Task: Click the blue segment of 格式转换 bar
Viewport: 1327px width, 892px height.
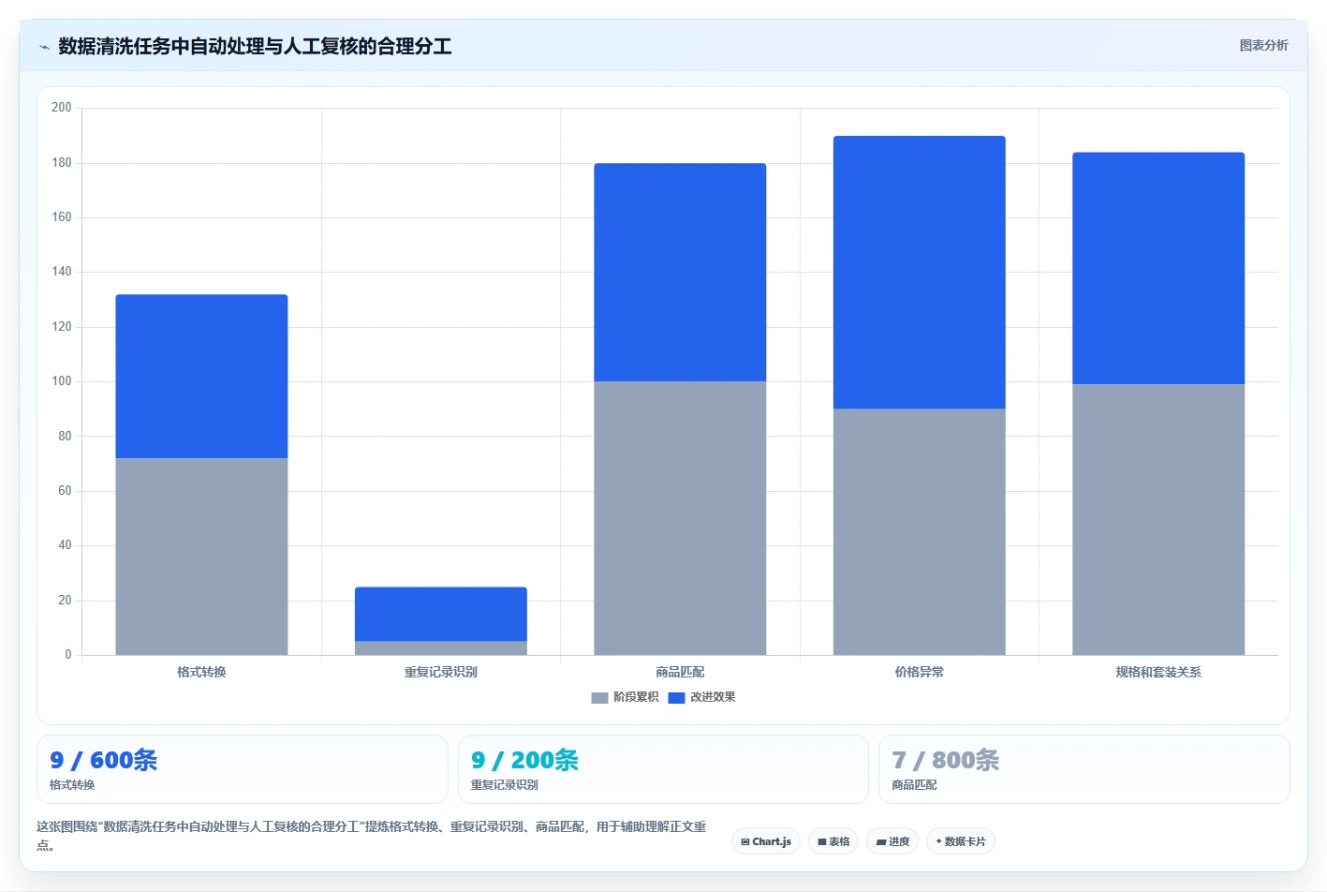Action: tap(201, 377)
